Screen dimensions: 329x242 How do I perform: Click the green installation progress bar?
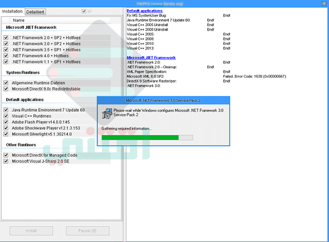click(147, 137)
